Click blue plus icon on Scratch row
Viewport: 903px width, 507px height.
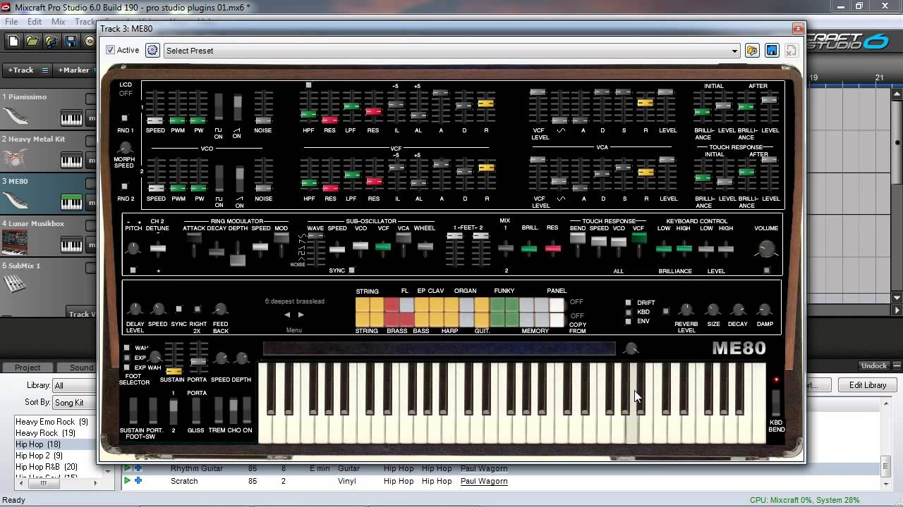click(x=138, y=481)
